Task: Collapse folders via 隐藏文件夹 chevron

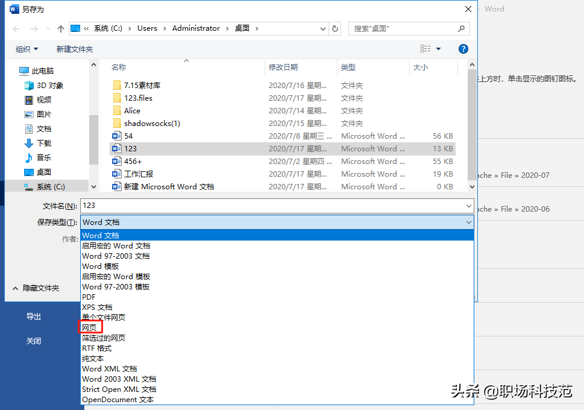Action: point(15,288)
